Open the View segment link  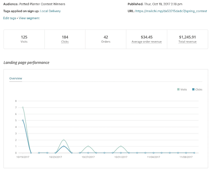29,18
